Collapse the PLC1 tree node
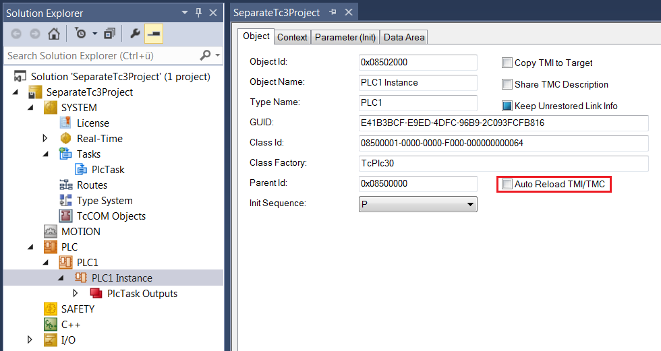 pos(46,263)
